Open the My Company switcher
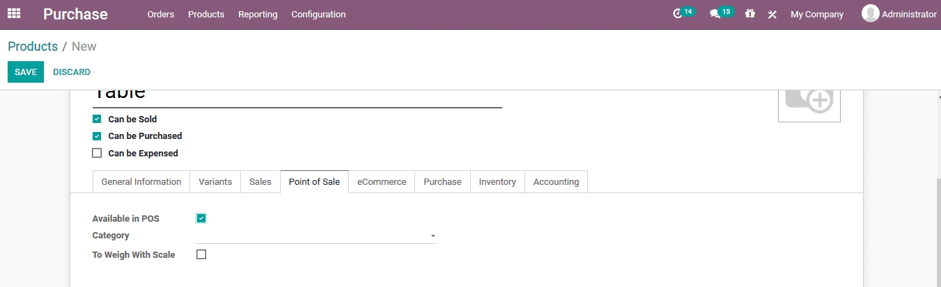 click(816, 14)
